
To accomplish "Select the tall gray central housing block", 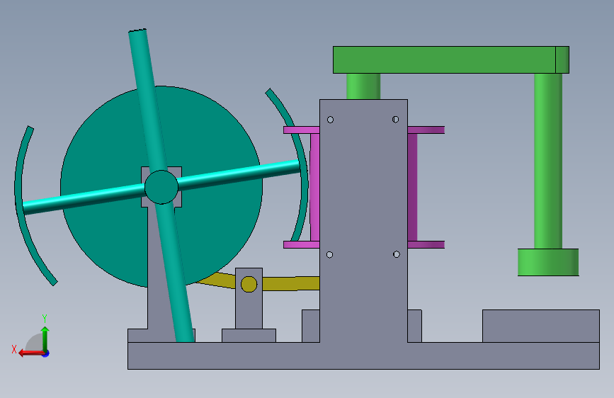I will (x=363, y=220).
